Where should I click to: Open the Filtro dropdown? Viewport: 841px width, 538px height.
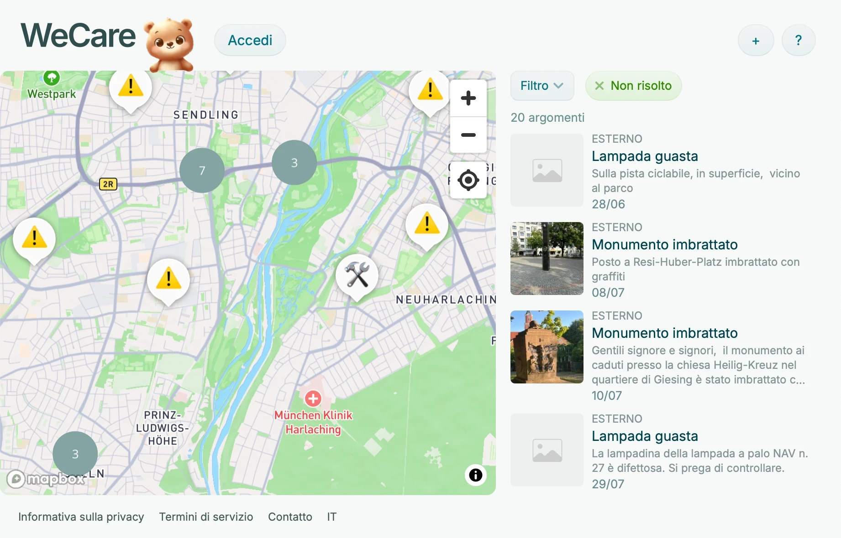542,86
